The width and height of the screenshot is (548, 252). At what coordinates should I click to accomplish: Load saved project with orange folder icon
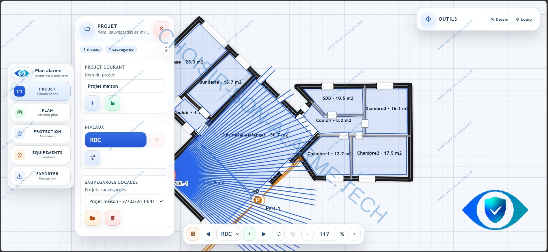(92, 218)
